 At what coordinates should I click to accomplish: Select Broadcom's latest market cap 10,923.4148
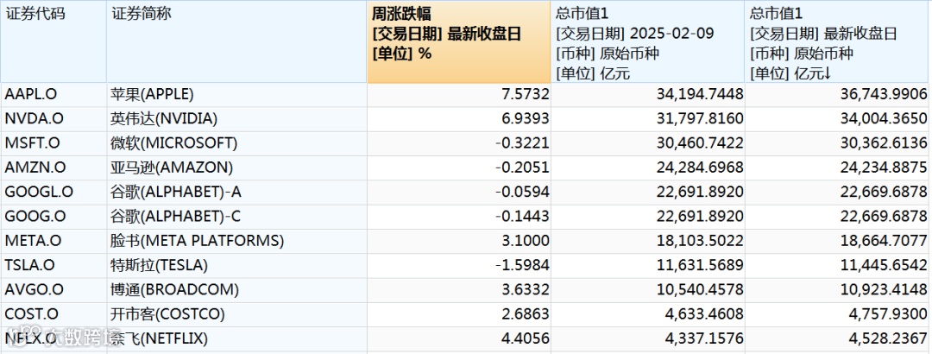pyautogui.click(x=838, y=290)
